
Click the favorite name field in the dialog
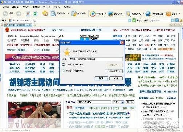(96, 59)
